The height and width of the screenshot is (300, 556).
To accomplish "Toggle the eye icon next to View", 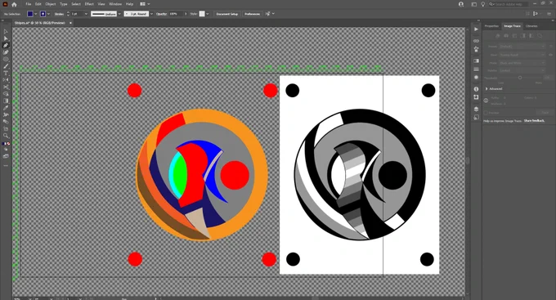I will tap(550, 55).
